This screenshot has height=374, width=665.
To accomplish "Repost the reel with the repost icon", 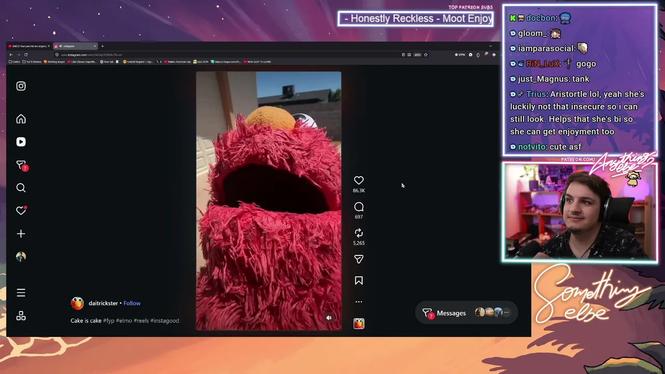I will pyautogui.click(x=358, y=233).
